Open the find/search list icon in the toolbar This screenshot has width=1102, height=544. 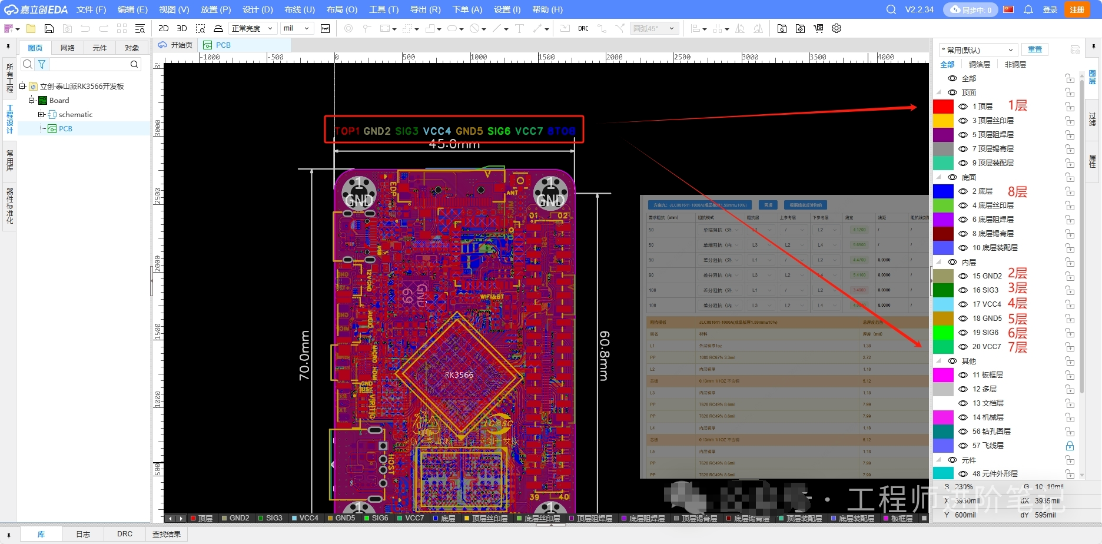pos(140,28)
